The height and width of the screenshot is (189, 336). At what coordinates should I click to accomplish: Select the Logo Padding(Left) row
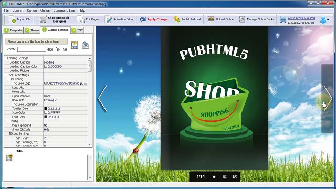46,142
